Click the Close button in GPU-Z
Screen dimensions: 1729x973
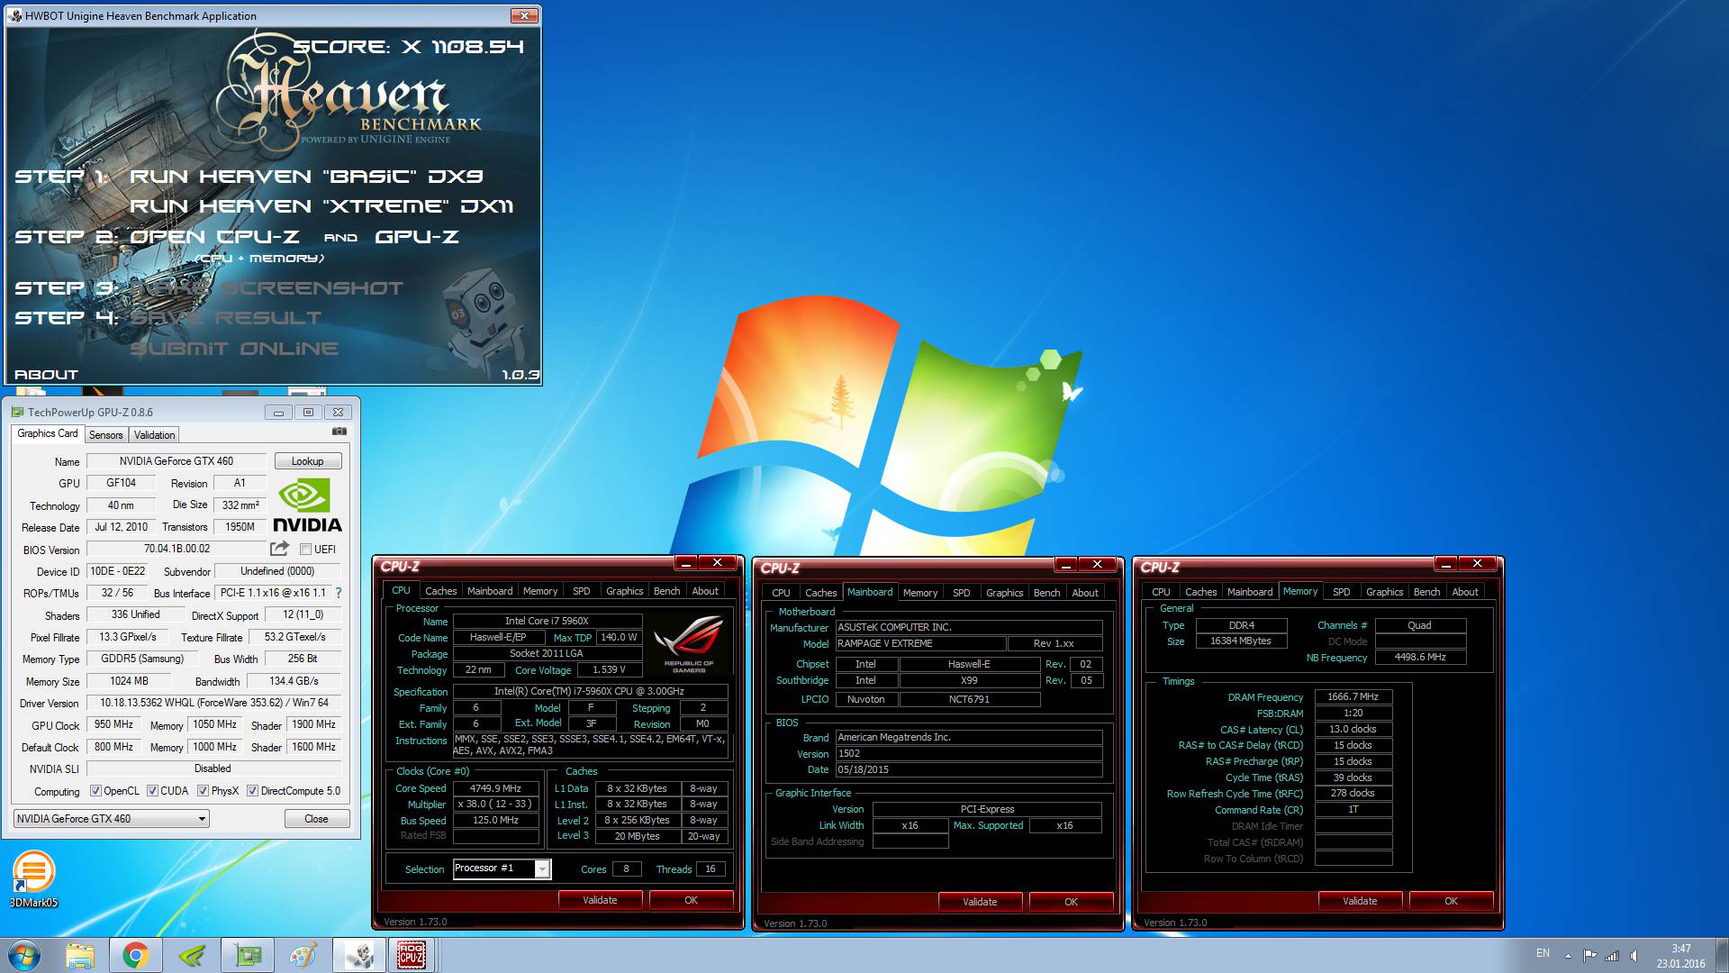(316, 819)
